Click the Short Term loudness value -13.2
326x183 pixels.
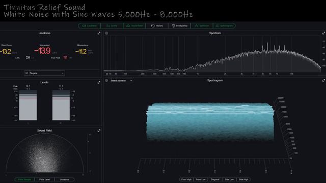point(6,51)
